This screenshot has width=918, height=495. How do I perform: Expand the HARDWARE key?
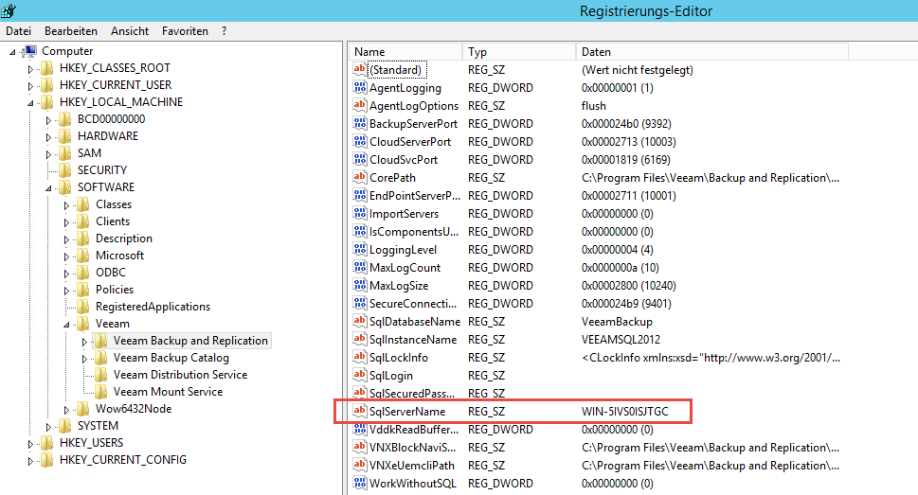coord(48,137)
